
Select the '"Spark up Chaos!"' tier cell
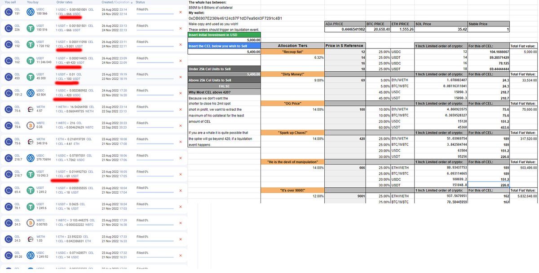click(x=292, y=133)
